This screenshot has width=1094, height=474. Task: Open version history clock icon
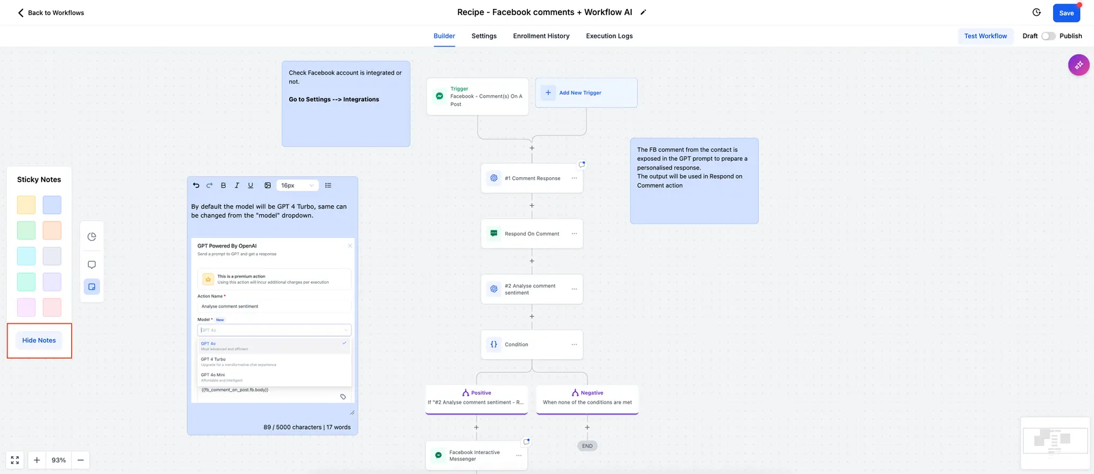pyautogui.click(x=1037, y=12)
